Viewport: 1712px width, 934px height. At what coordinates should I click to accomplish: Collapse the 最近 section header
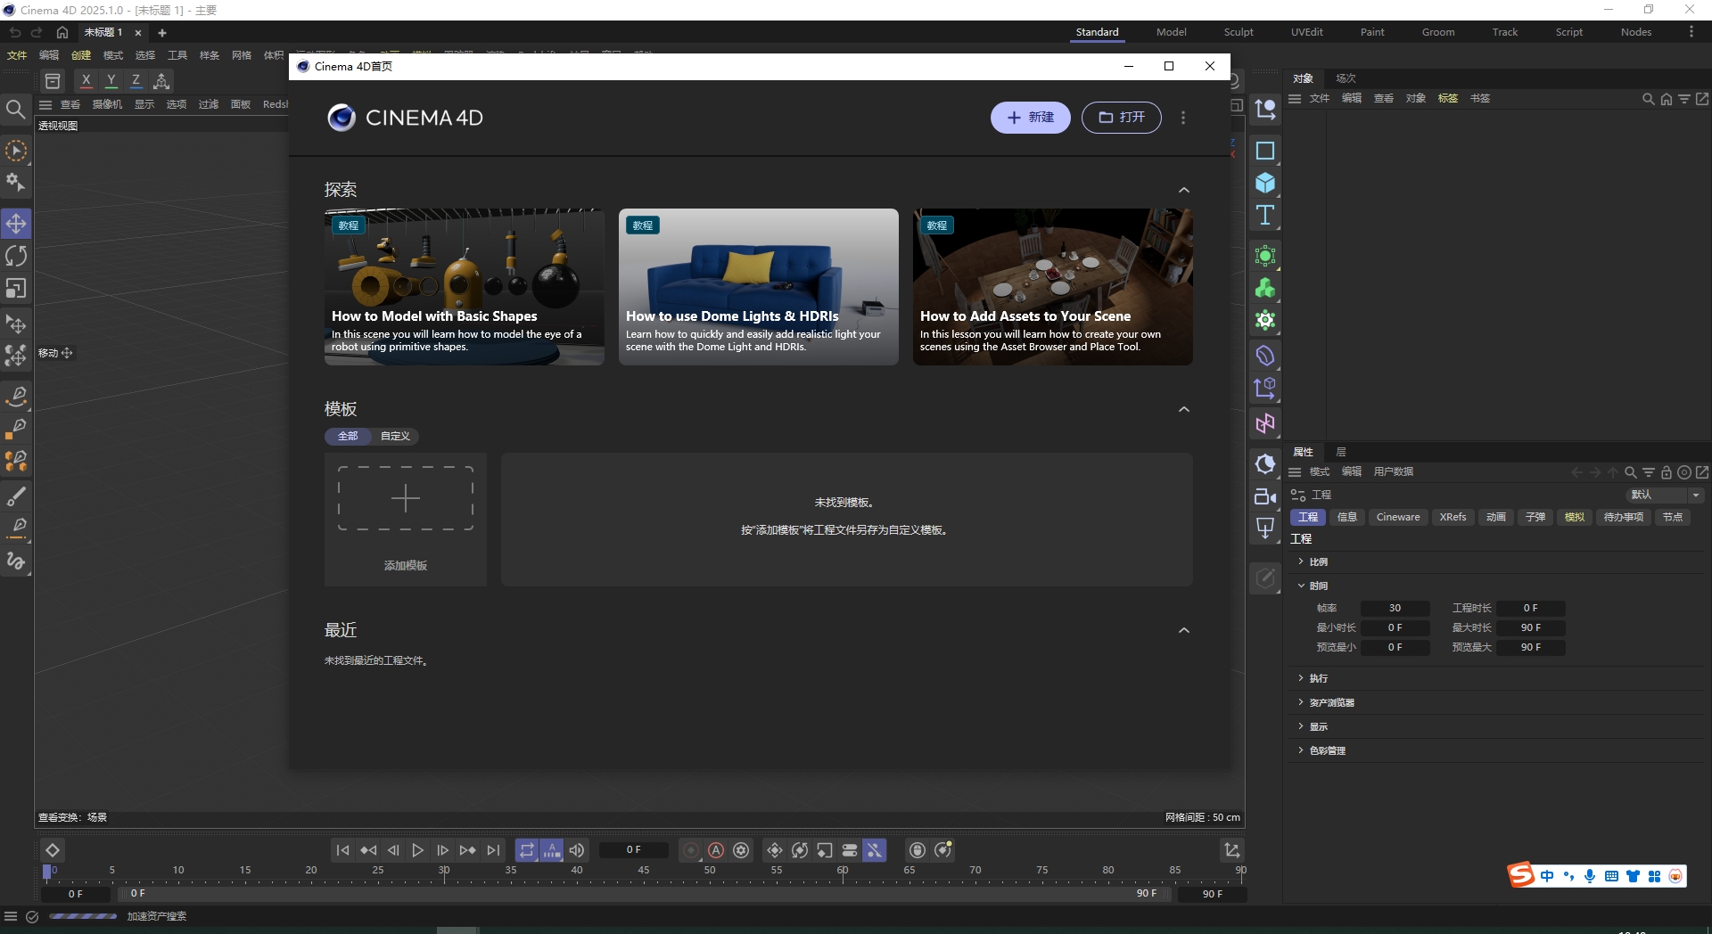1184,630
